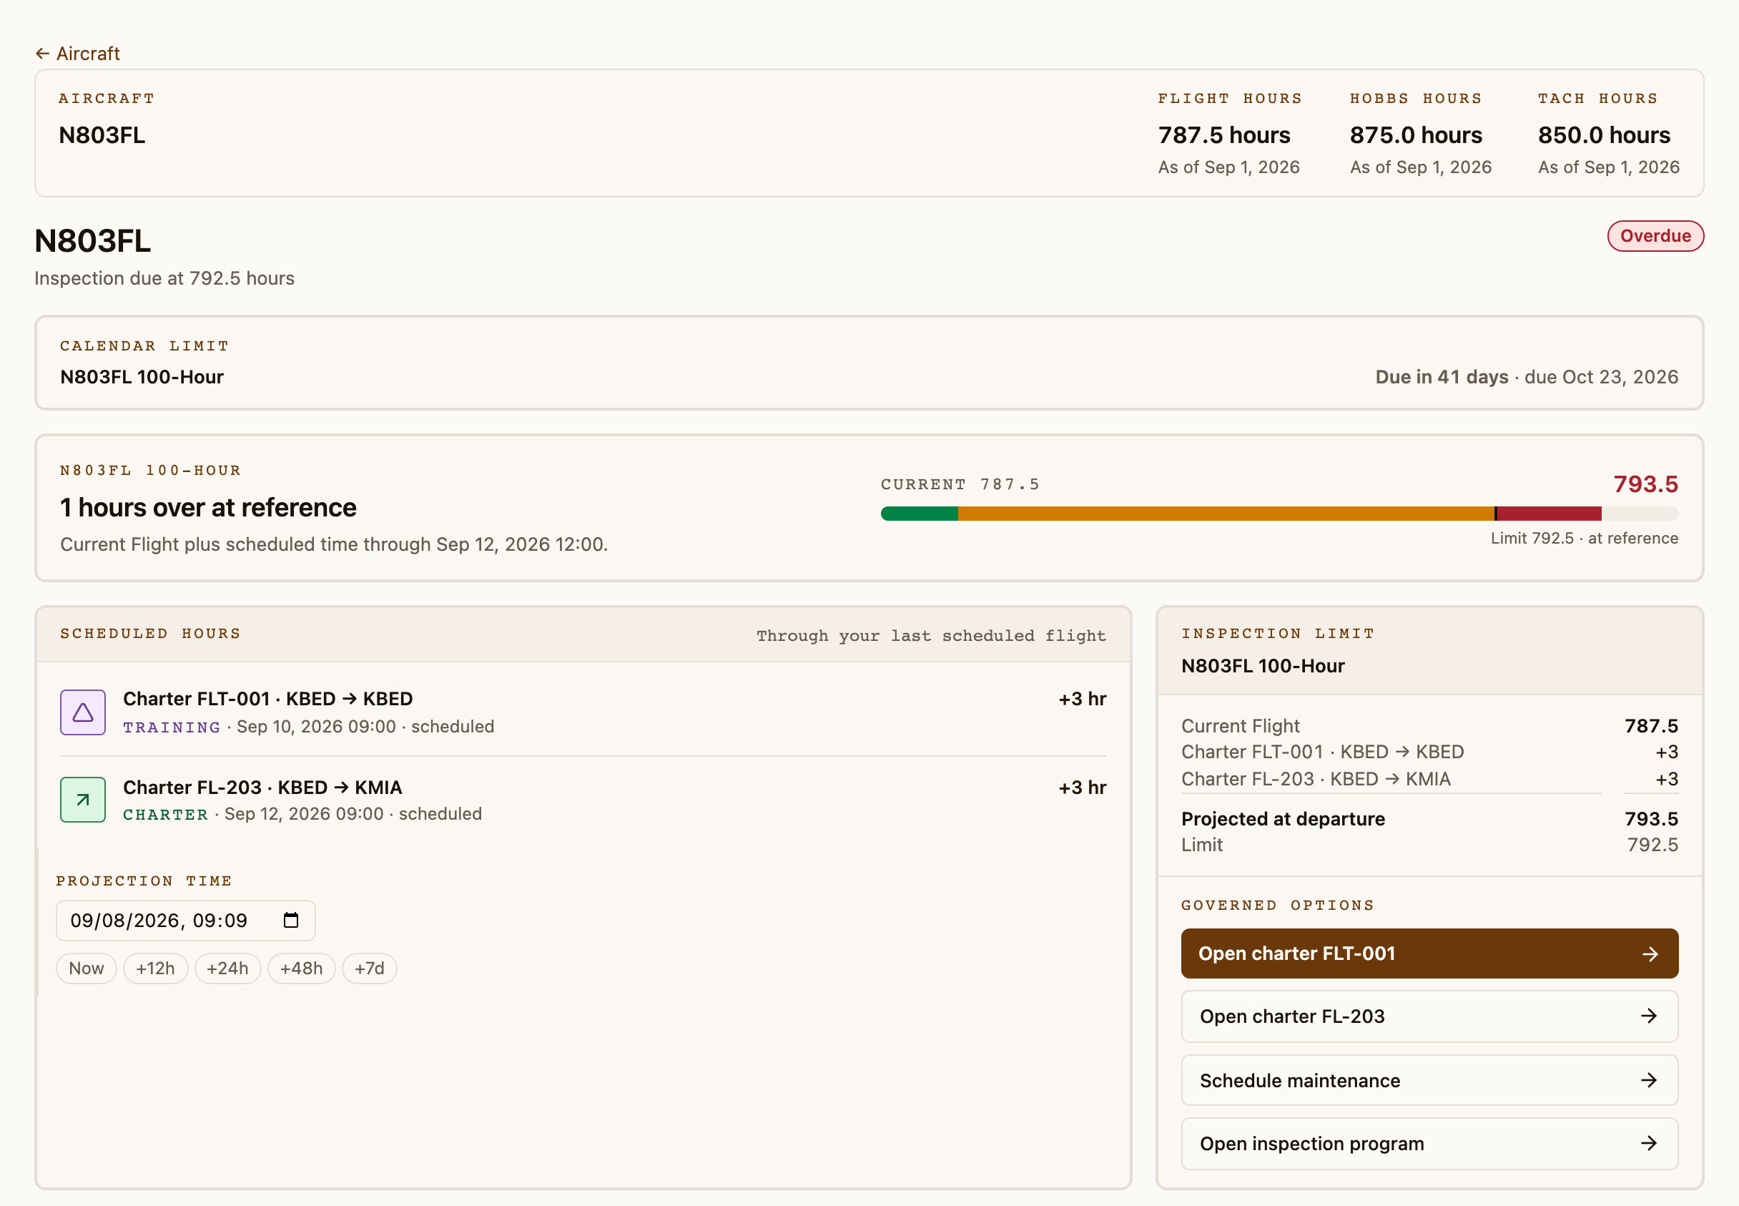Click arrow icon on Open charter FL-203

[x=1649, y=1016]
